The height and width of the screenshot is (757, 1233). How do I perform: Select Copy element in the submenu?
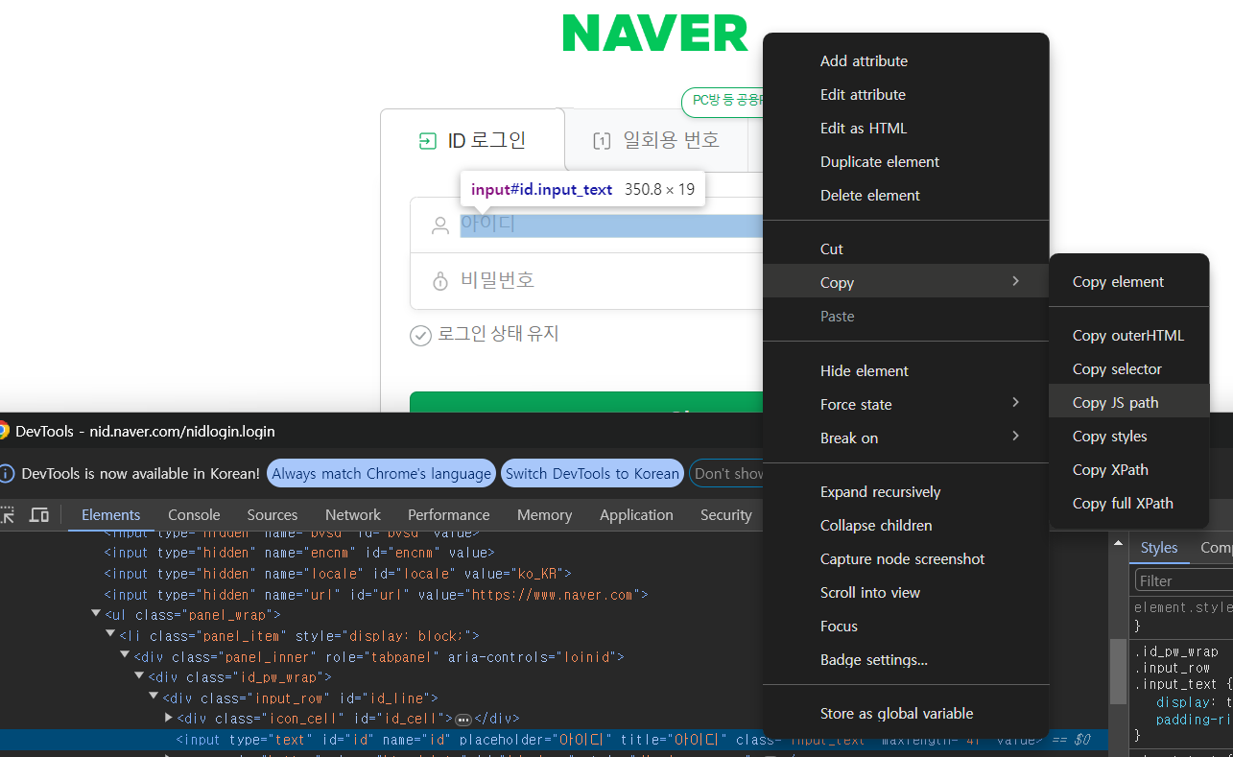tap(1128, 281)
